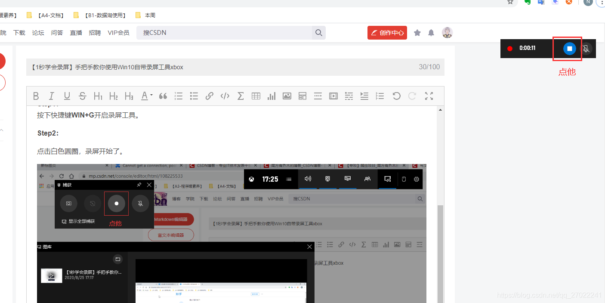Open the font color dropdown
Image resolution: width=605 pixels, height=303 pixels.
[x=147, y=96]
